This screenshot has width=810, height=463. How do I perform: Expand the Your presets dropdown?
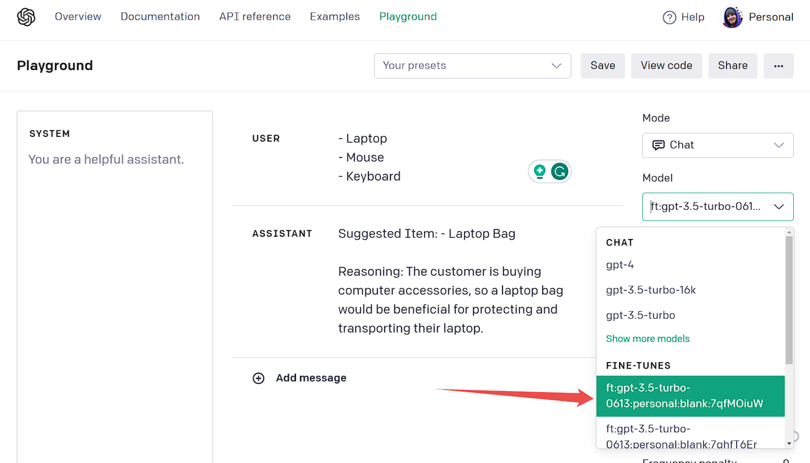[x=472, y=66]
